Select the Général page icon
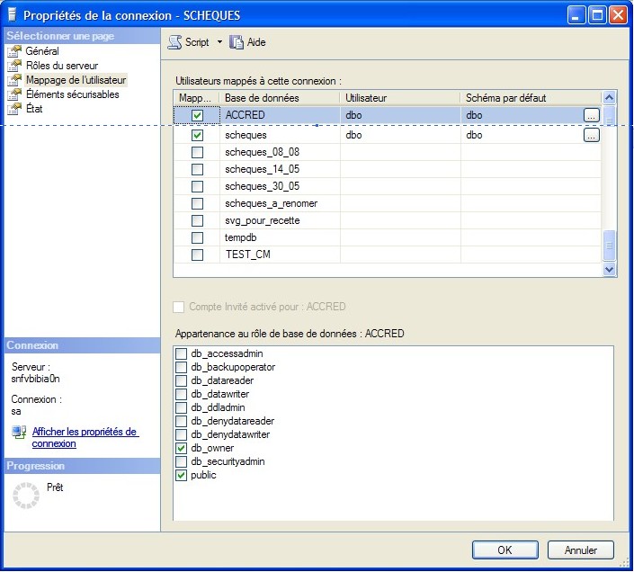The image size is (634, 572). coord(14,51)
